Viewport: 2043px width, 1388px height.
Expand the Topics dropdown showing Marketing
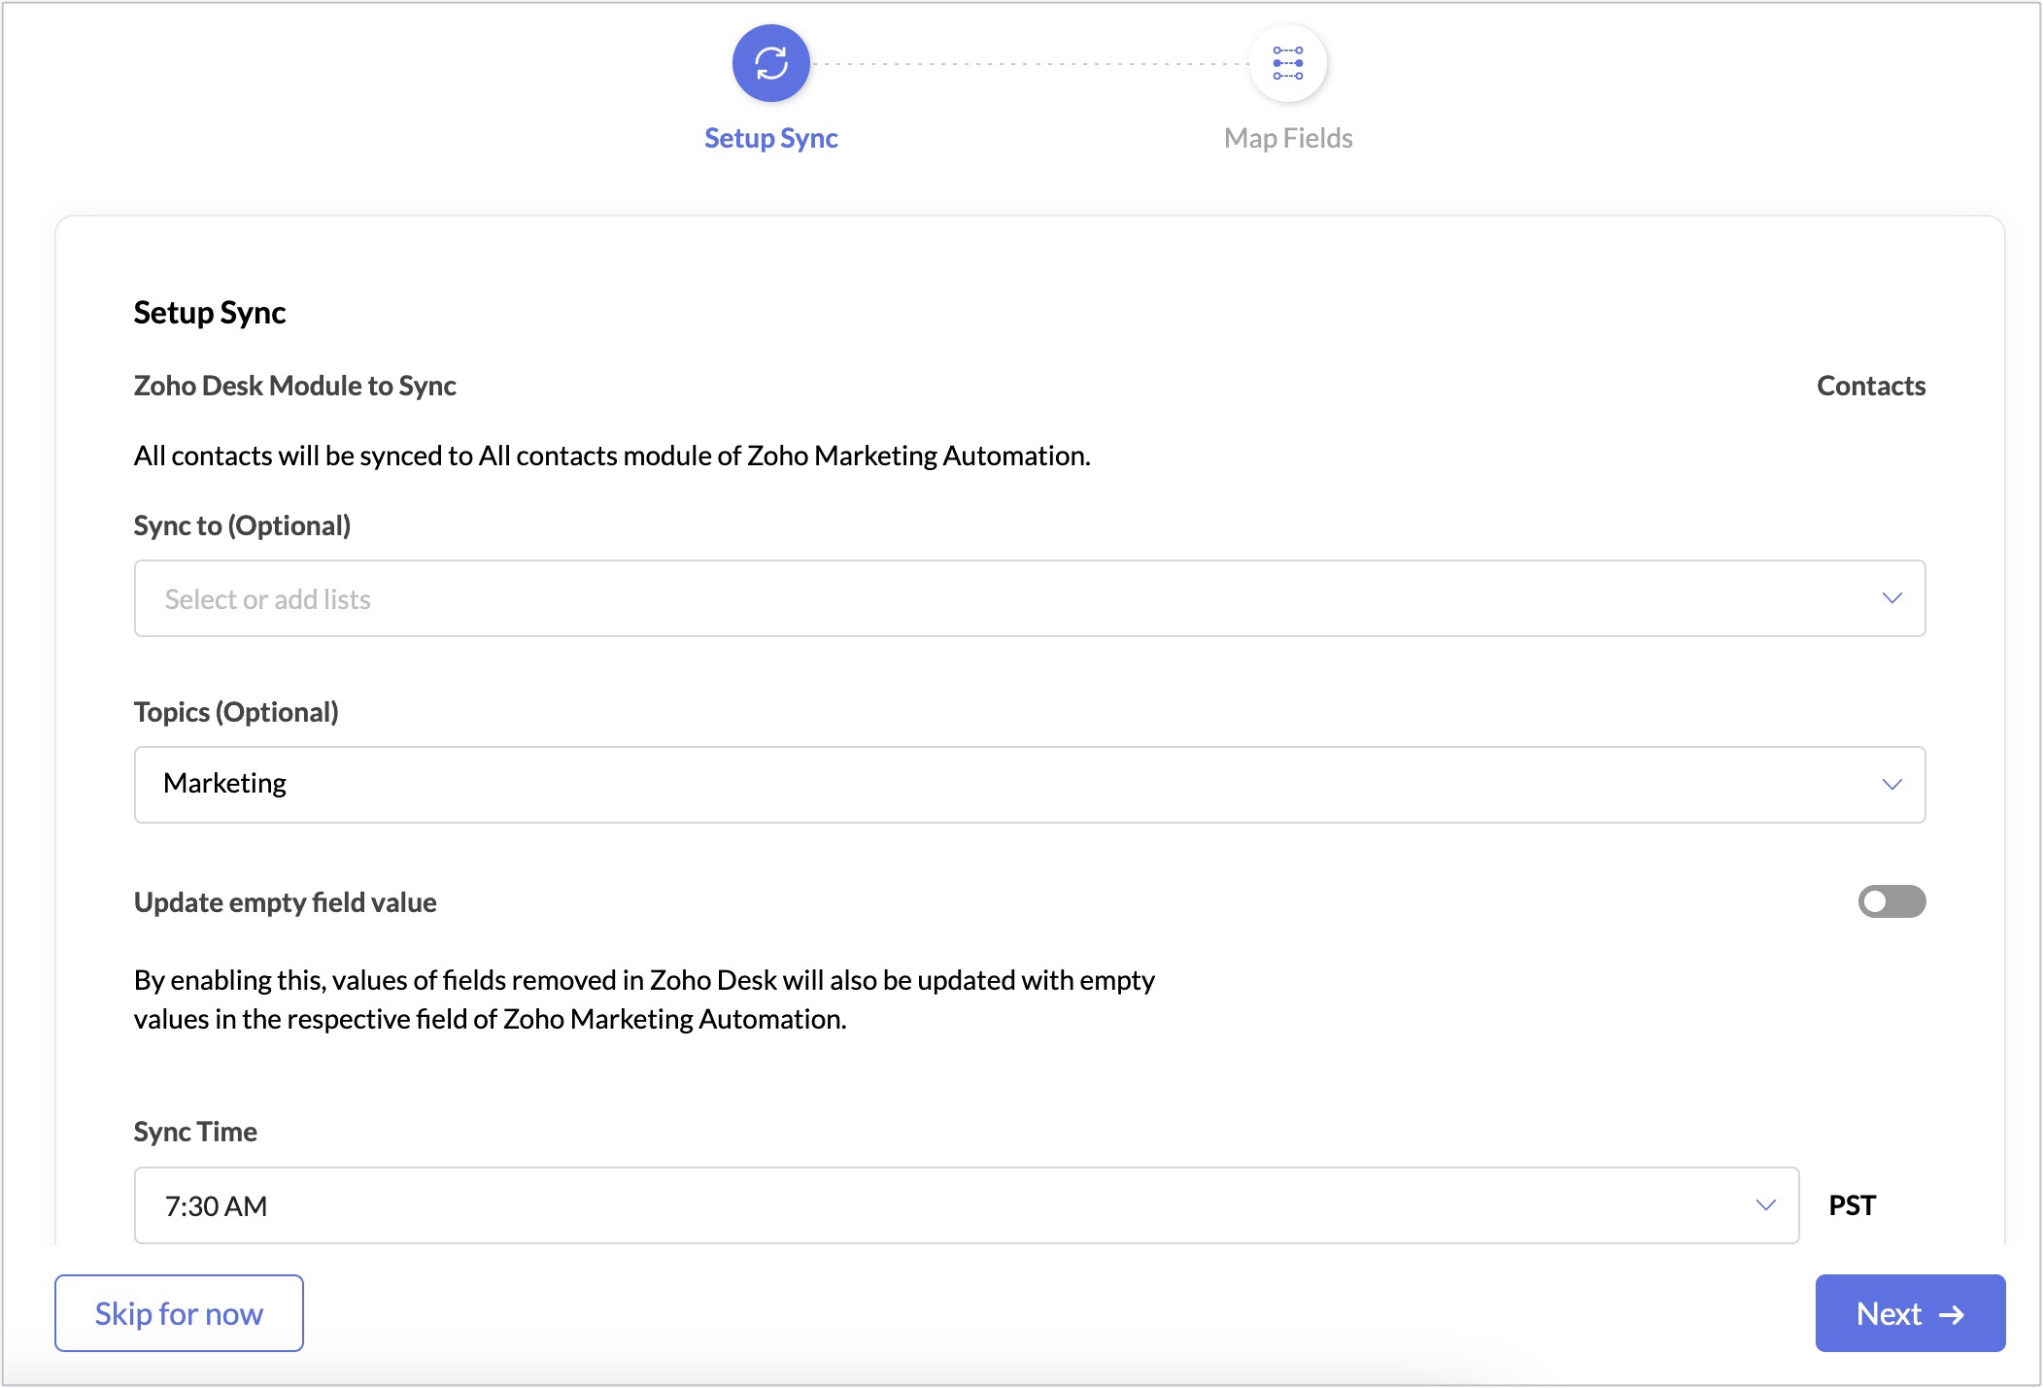click(1030, 785)
